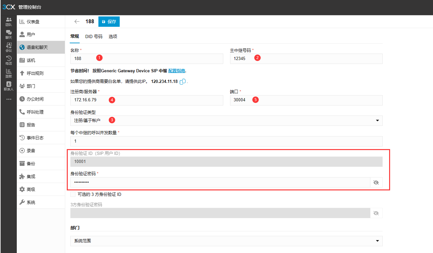The width and height of the screenshot is (433, 253).
Task: Go back using the left arrow icon
Action: coord(77,22)
